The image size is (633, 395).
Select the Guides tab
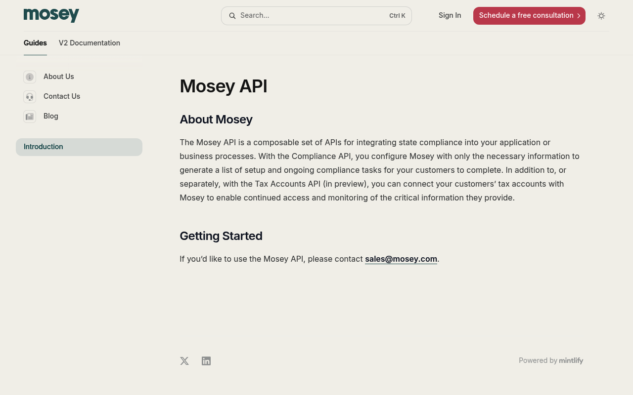[35, 43]
